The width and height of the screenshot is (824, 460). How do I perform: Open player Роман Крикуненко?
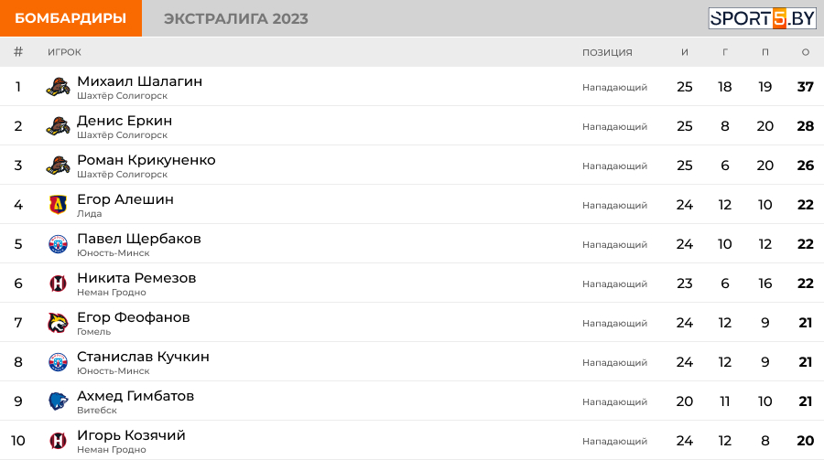click(146, 160)
